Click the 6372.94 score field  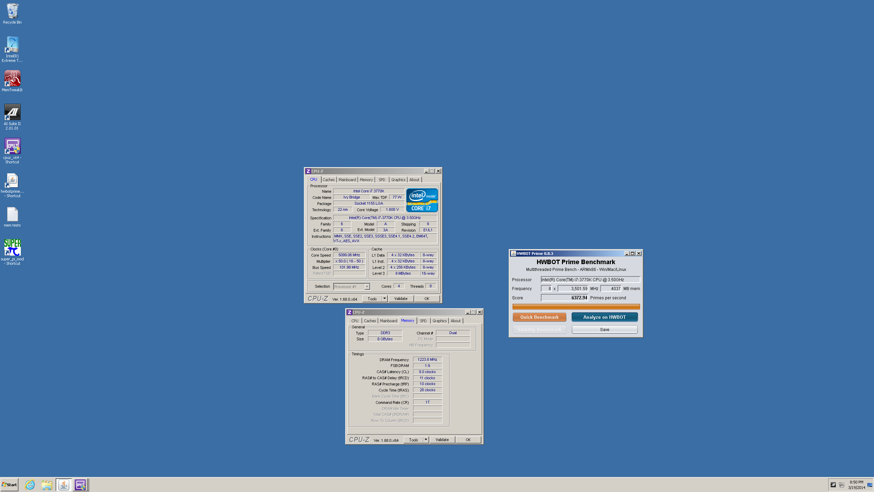(x=565, y=298)
